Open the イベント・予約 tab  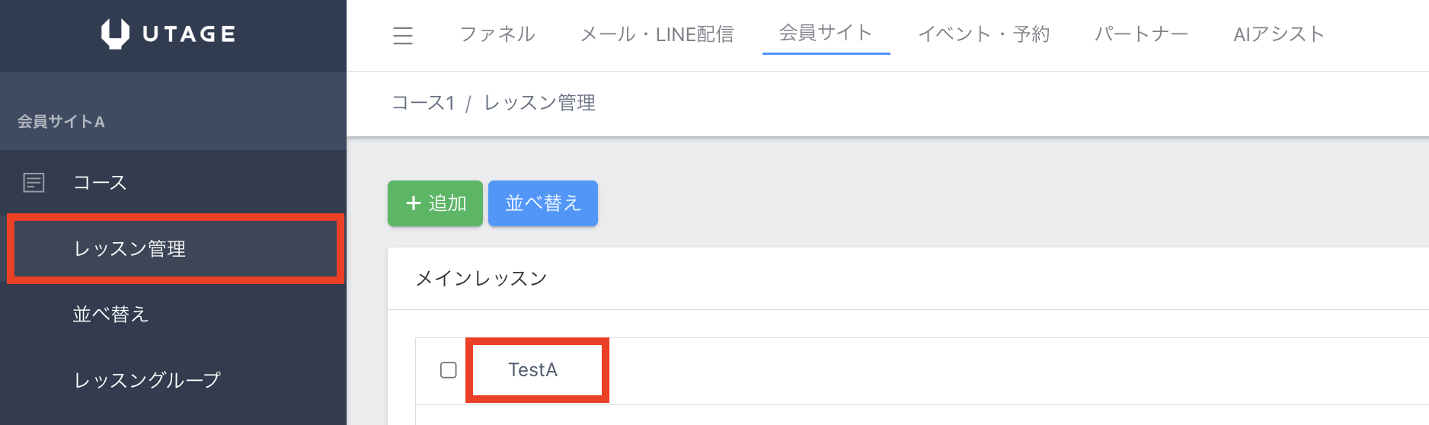point(984,34)
